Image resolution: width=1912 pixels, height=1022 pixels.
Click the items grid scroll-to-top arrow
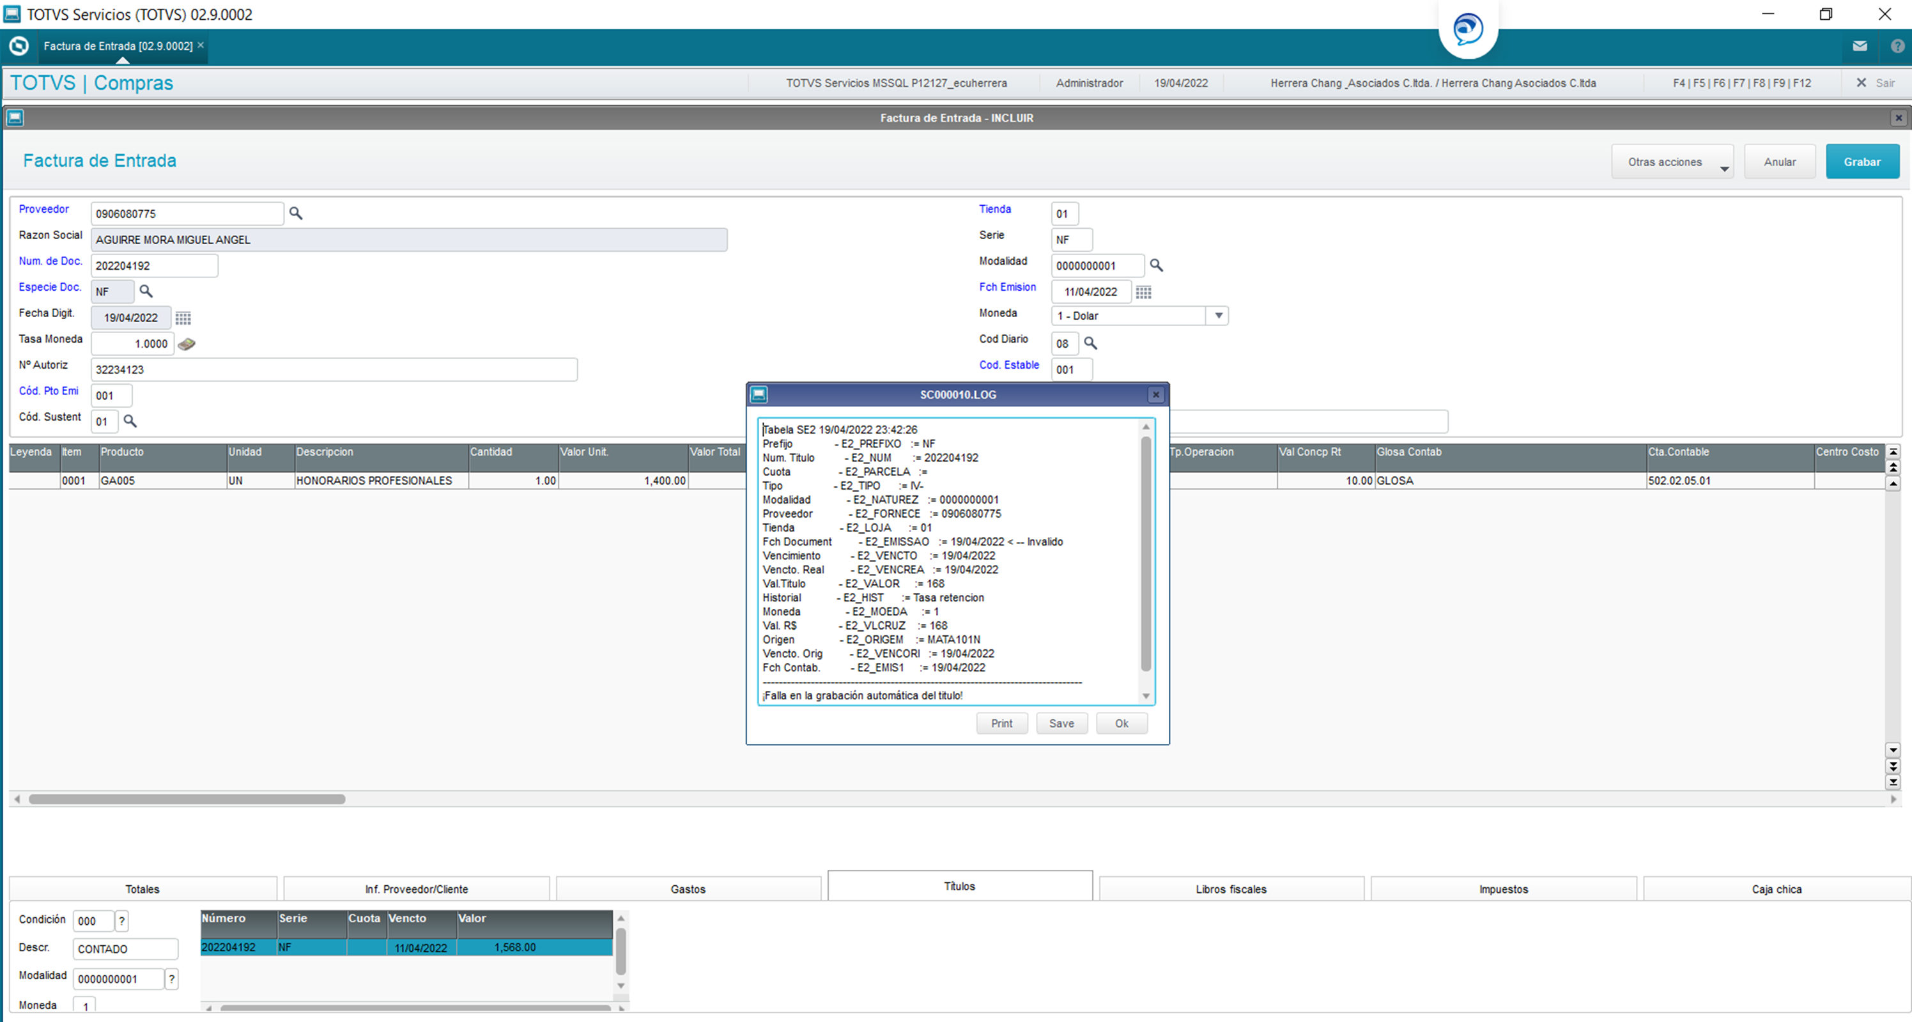1893,452
